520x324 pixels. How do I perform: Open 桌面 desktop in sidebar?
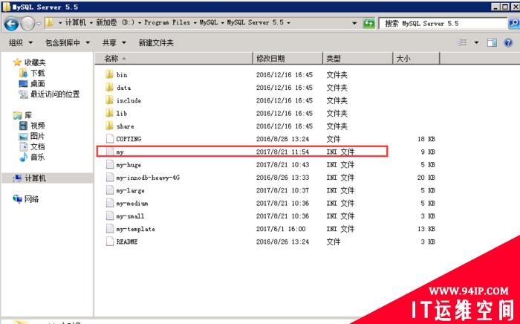[x=32, y=83]
